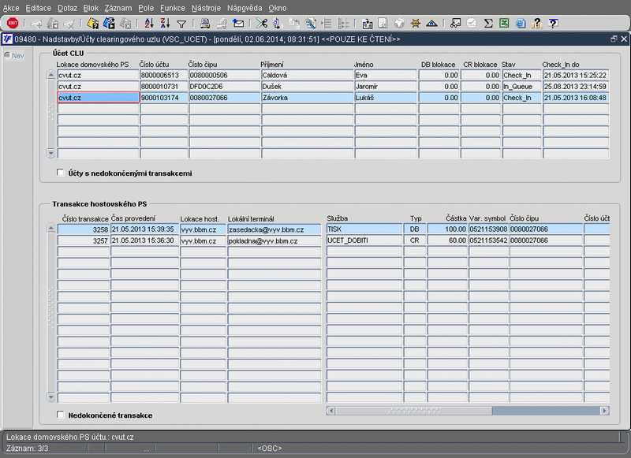Click the up arrow of the transactions scrollbar
This screenshot has height=458, width=631.
click(x=50, y=229)
